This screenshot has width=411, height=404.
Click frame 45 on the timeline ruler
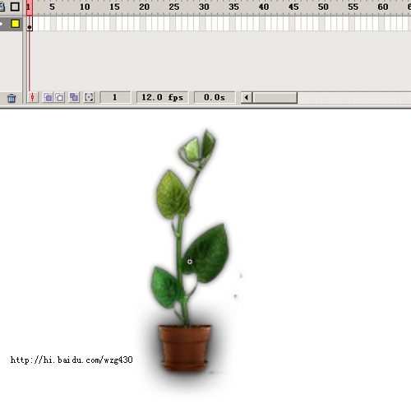293,7
